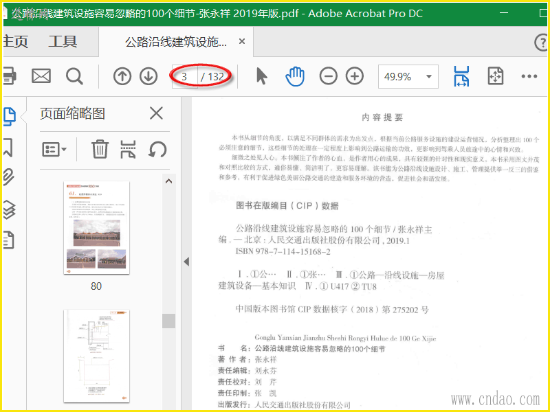Select page 80 thumbnail

click(x=96, y=227)
